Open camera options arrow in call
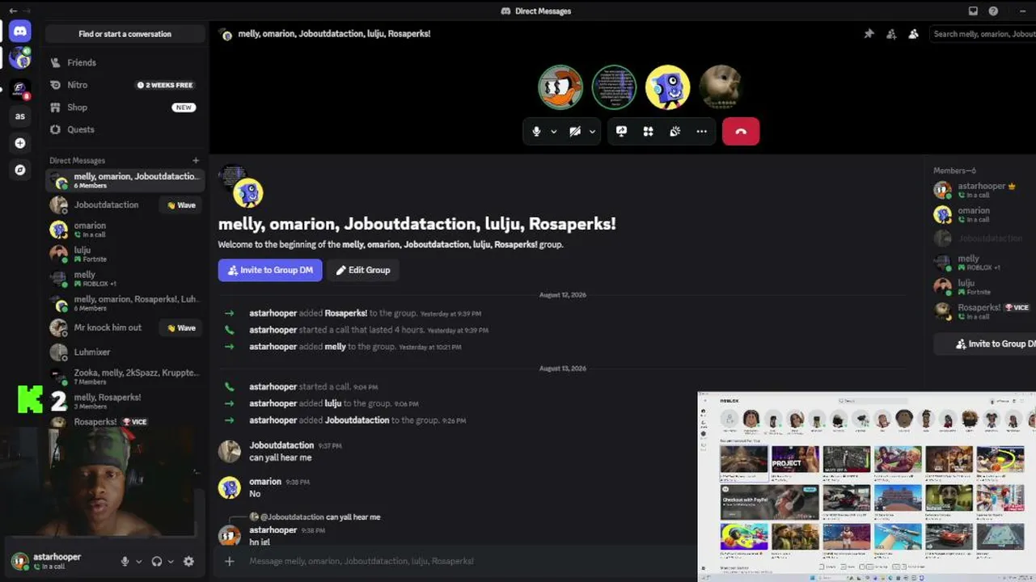Screen dimensions: 1036x582 point(592,131)
